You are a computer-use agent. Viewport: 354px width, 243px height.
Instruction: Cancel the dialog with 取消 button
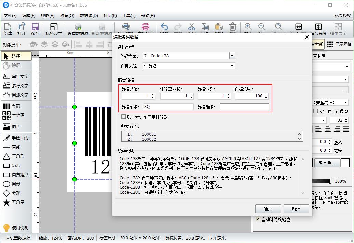coord(296,209)
